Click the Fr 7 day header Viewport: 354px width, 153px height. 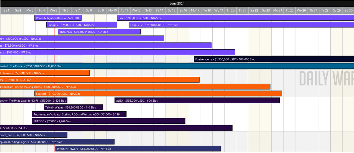point(77,10)
